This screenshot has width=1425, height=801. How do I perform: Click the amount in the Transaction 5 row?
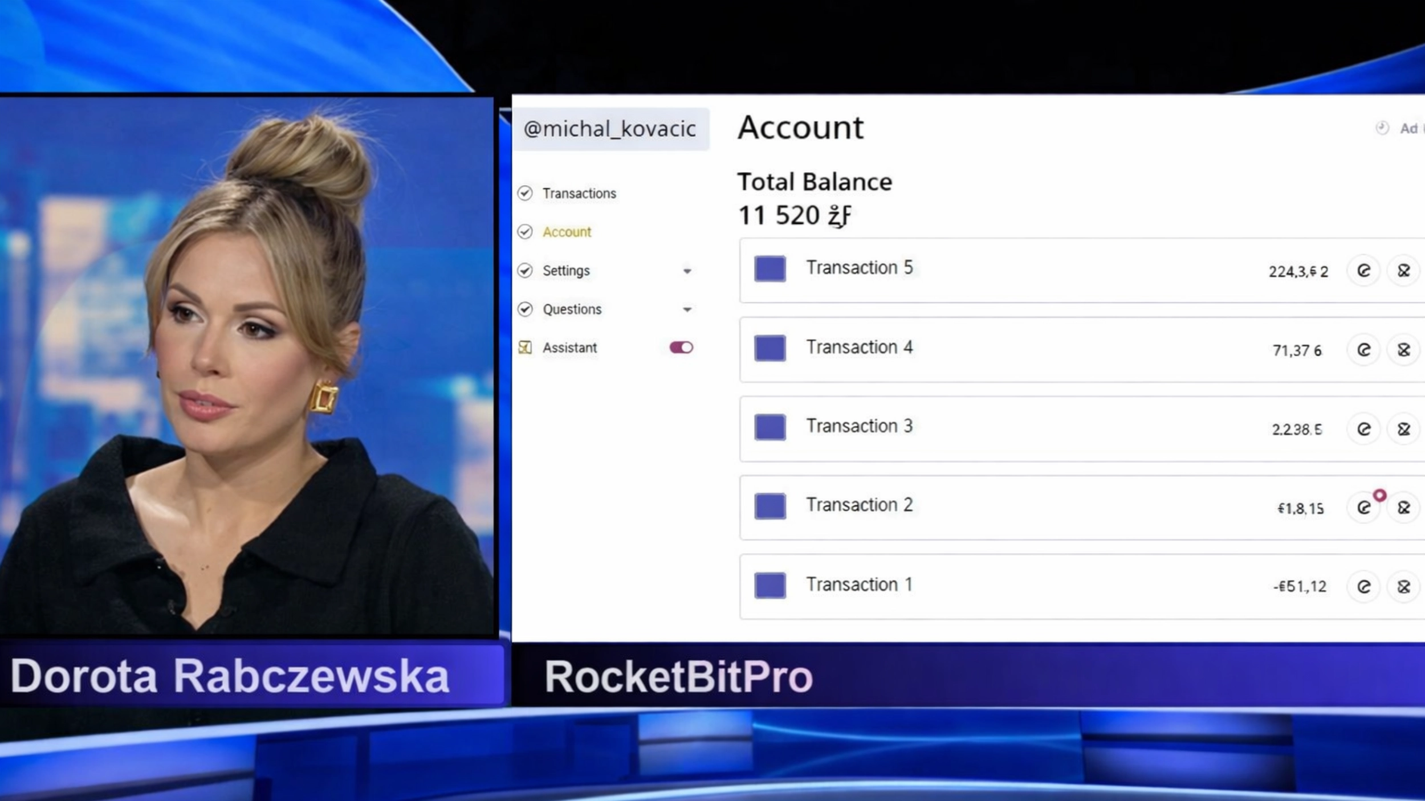tap(1298, 272)
